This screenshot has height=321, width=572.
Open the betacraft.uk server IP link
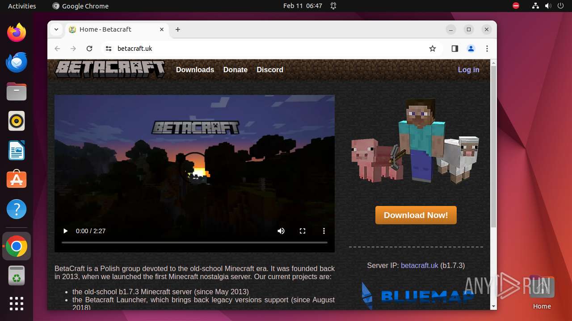[x=420, y=265]
